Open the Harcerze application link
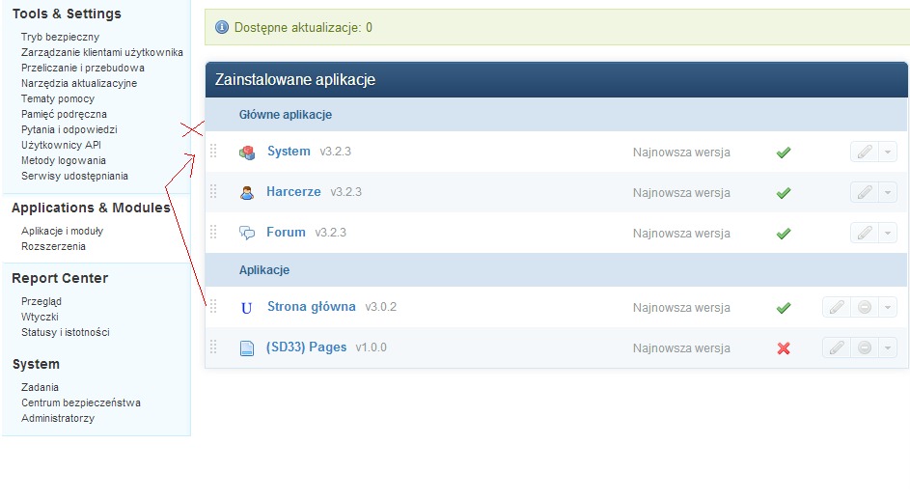The width and height of the screenshot is (910, 500). [293, 192]
